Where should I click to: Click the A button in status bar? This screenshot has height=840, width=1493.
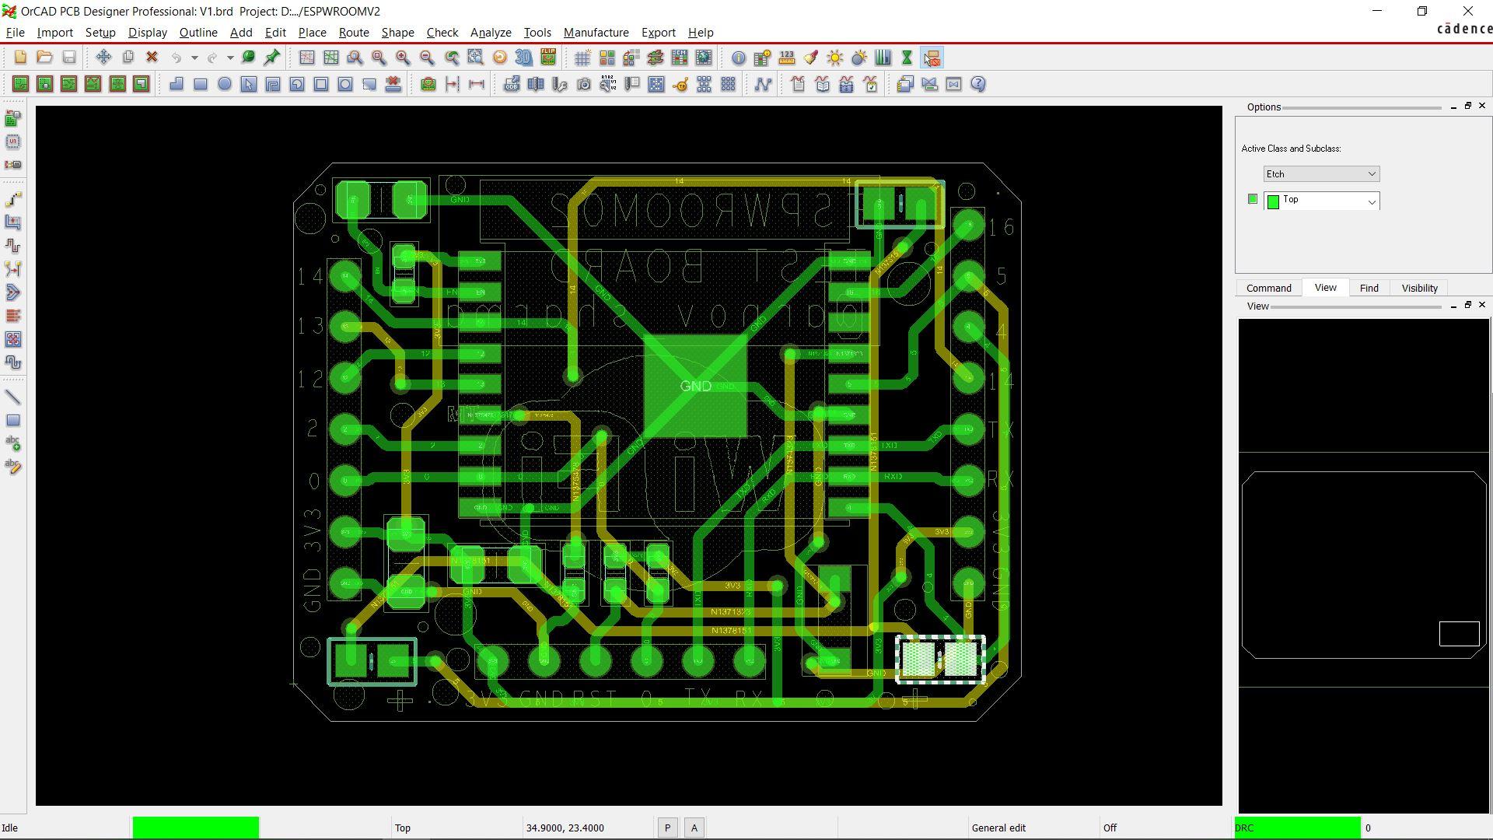coord(694,828)
